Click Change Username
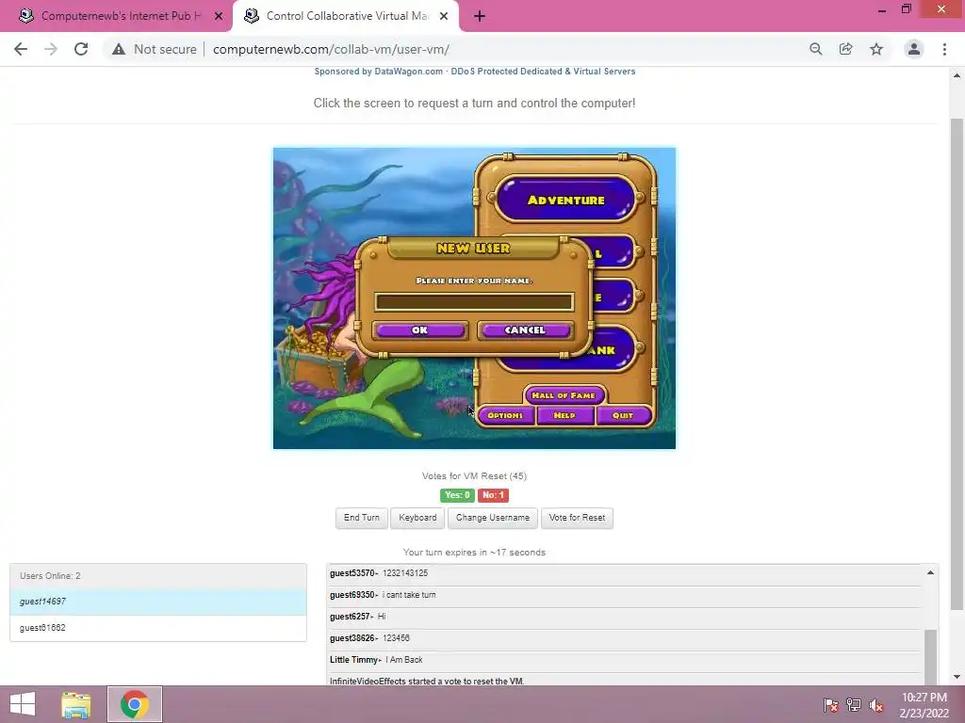This screenshot has width=965, height=723. pos(492,518)
